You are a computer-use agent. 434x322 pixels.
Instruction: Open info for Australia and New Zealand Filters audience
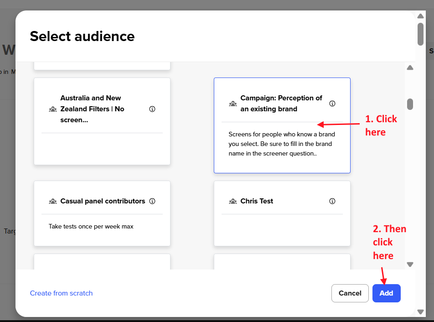point(152,109)
